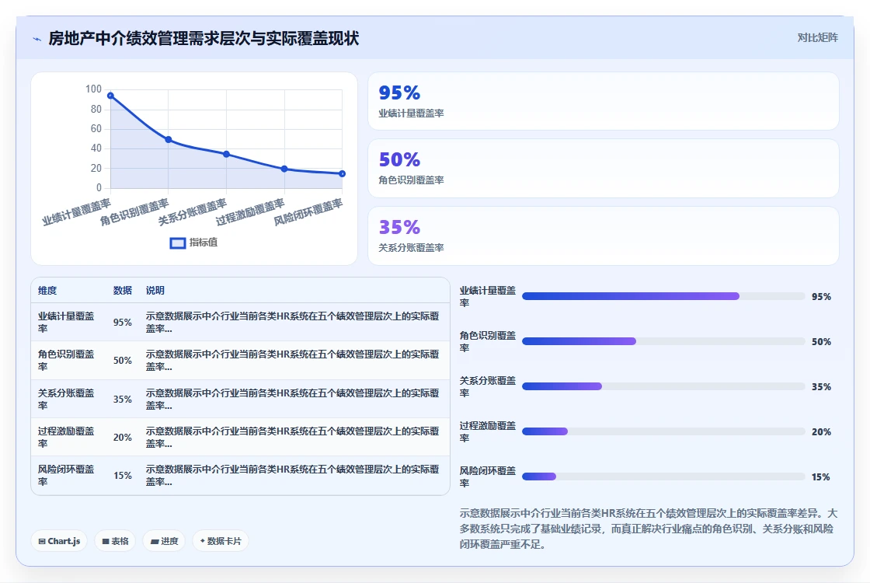Click the panel title 房地产中介绩效管理需求层次与实际覆盖现状
Image resolution: width=870 pixels, height=583 pixels.
(204, 38)
